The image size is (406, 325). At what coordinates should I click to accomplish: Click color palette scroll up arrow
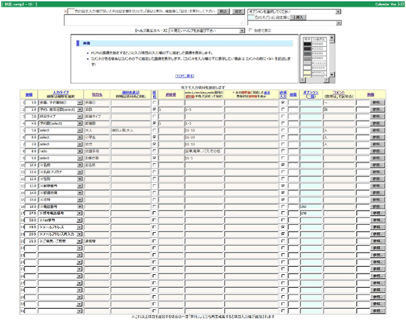332,38
